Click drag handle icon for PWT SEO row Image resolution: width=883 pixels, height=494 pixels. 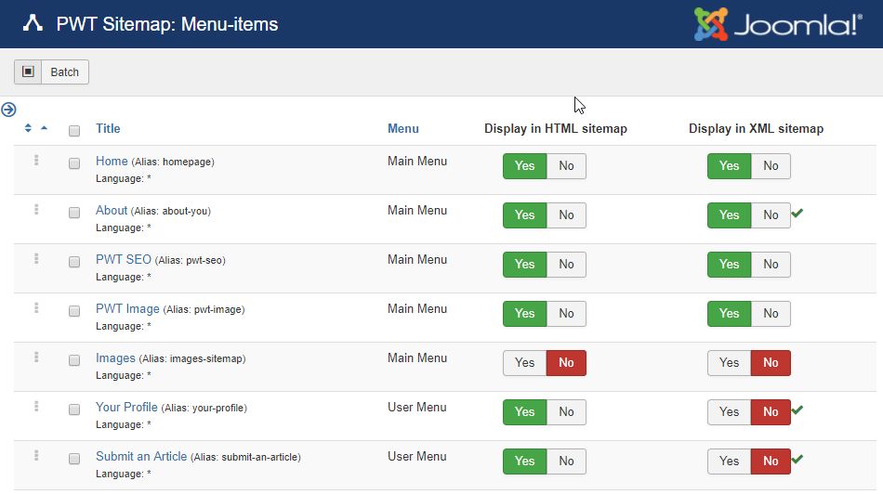[36, 259]
